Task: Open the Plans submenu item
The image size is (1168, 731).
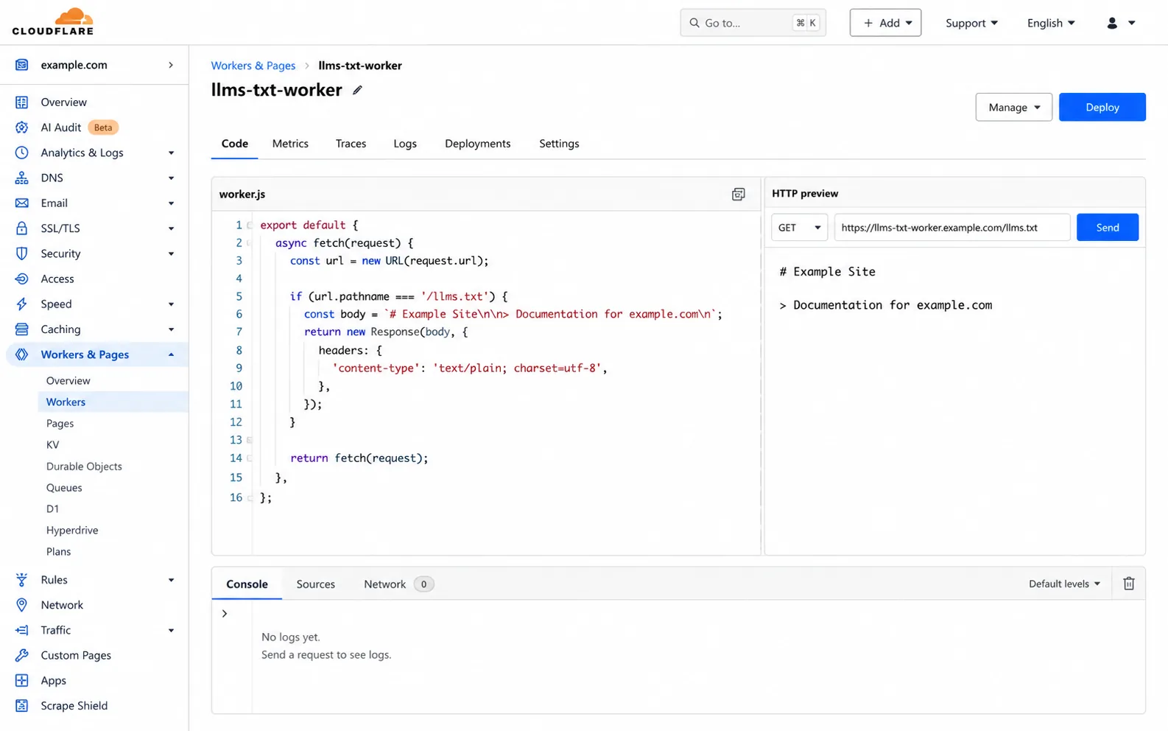Action: [58, 551]
